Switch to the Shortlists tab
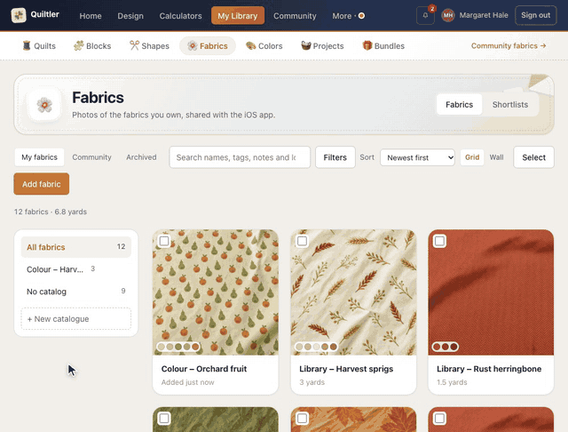The image size is (568, 432). click(510, 105)
